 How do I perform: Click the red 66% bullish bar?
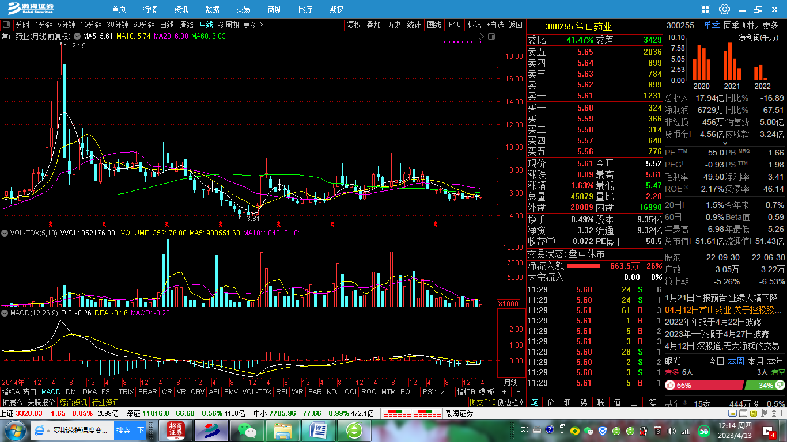pyautogui.click(x=704, y=385)
